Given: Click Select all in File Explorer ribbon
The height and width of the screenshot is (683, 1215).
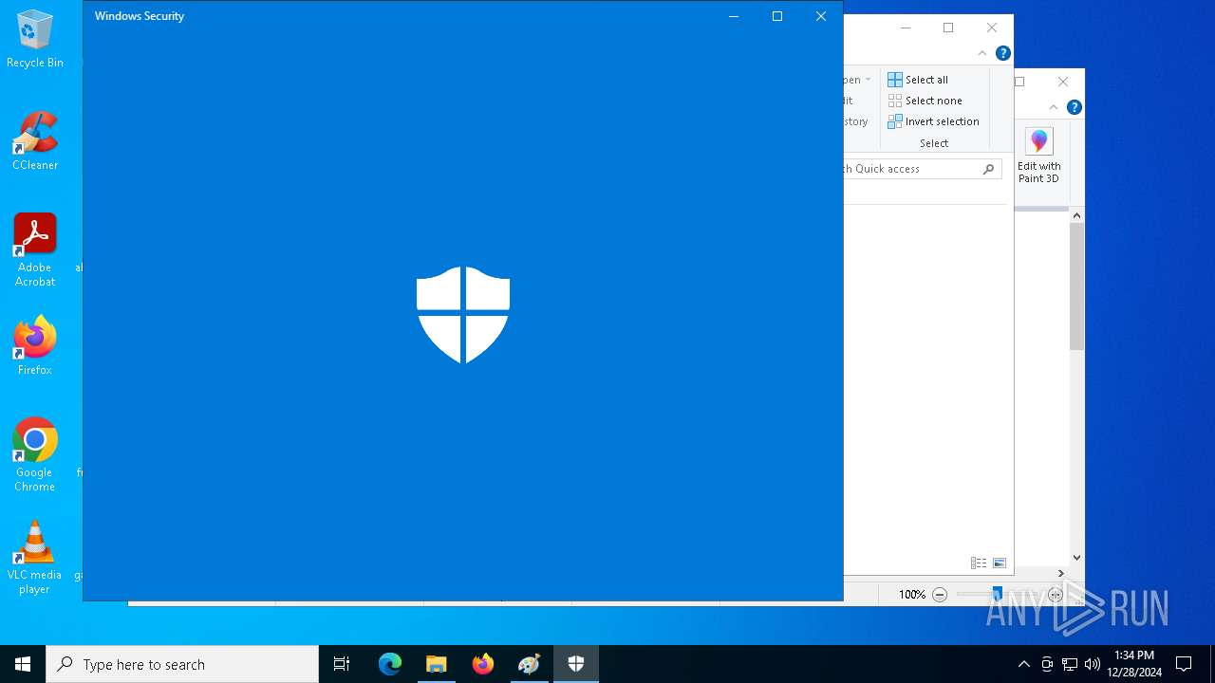Looking at the screenshot, I should [x=918, y=80].
